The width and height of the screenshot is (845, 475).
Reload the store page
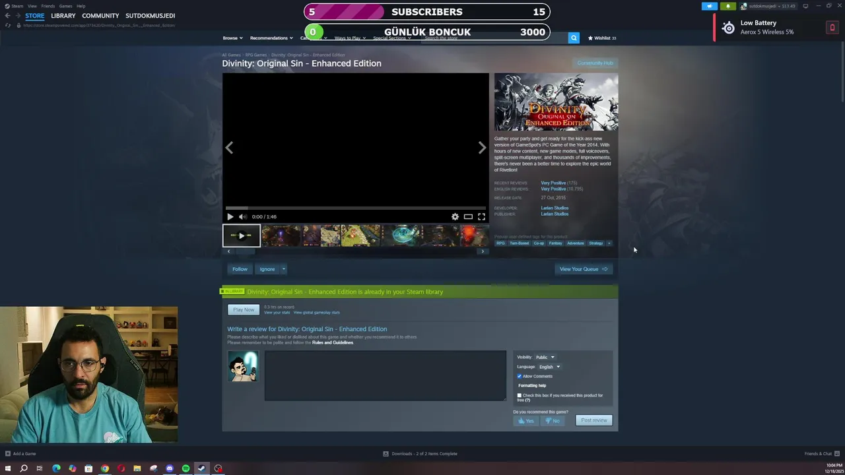pos(8,25)
